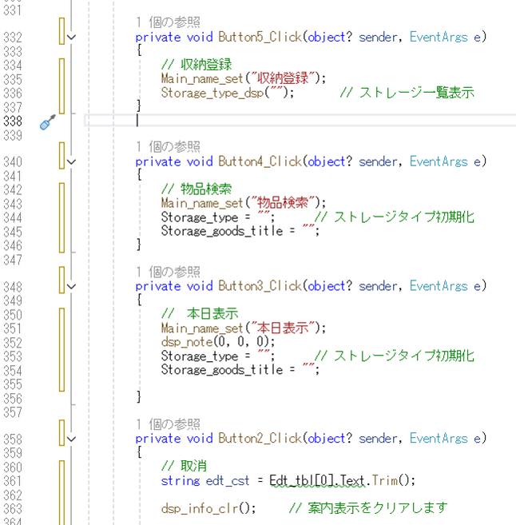
Task: Click the "本日表示" string in Main_name_set
Action: [284, 328]
